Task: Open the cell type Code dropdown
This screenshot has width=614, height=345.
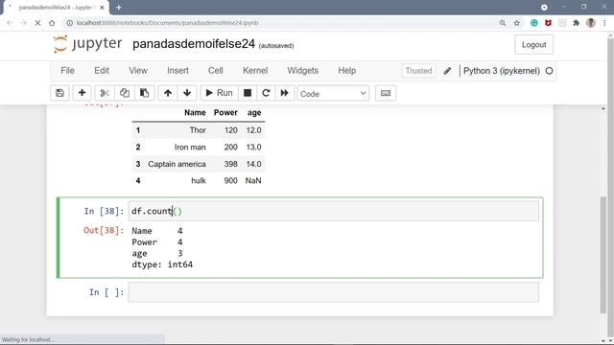Action: (333, 94)
